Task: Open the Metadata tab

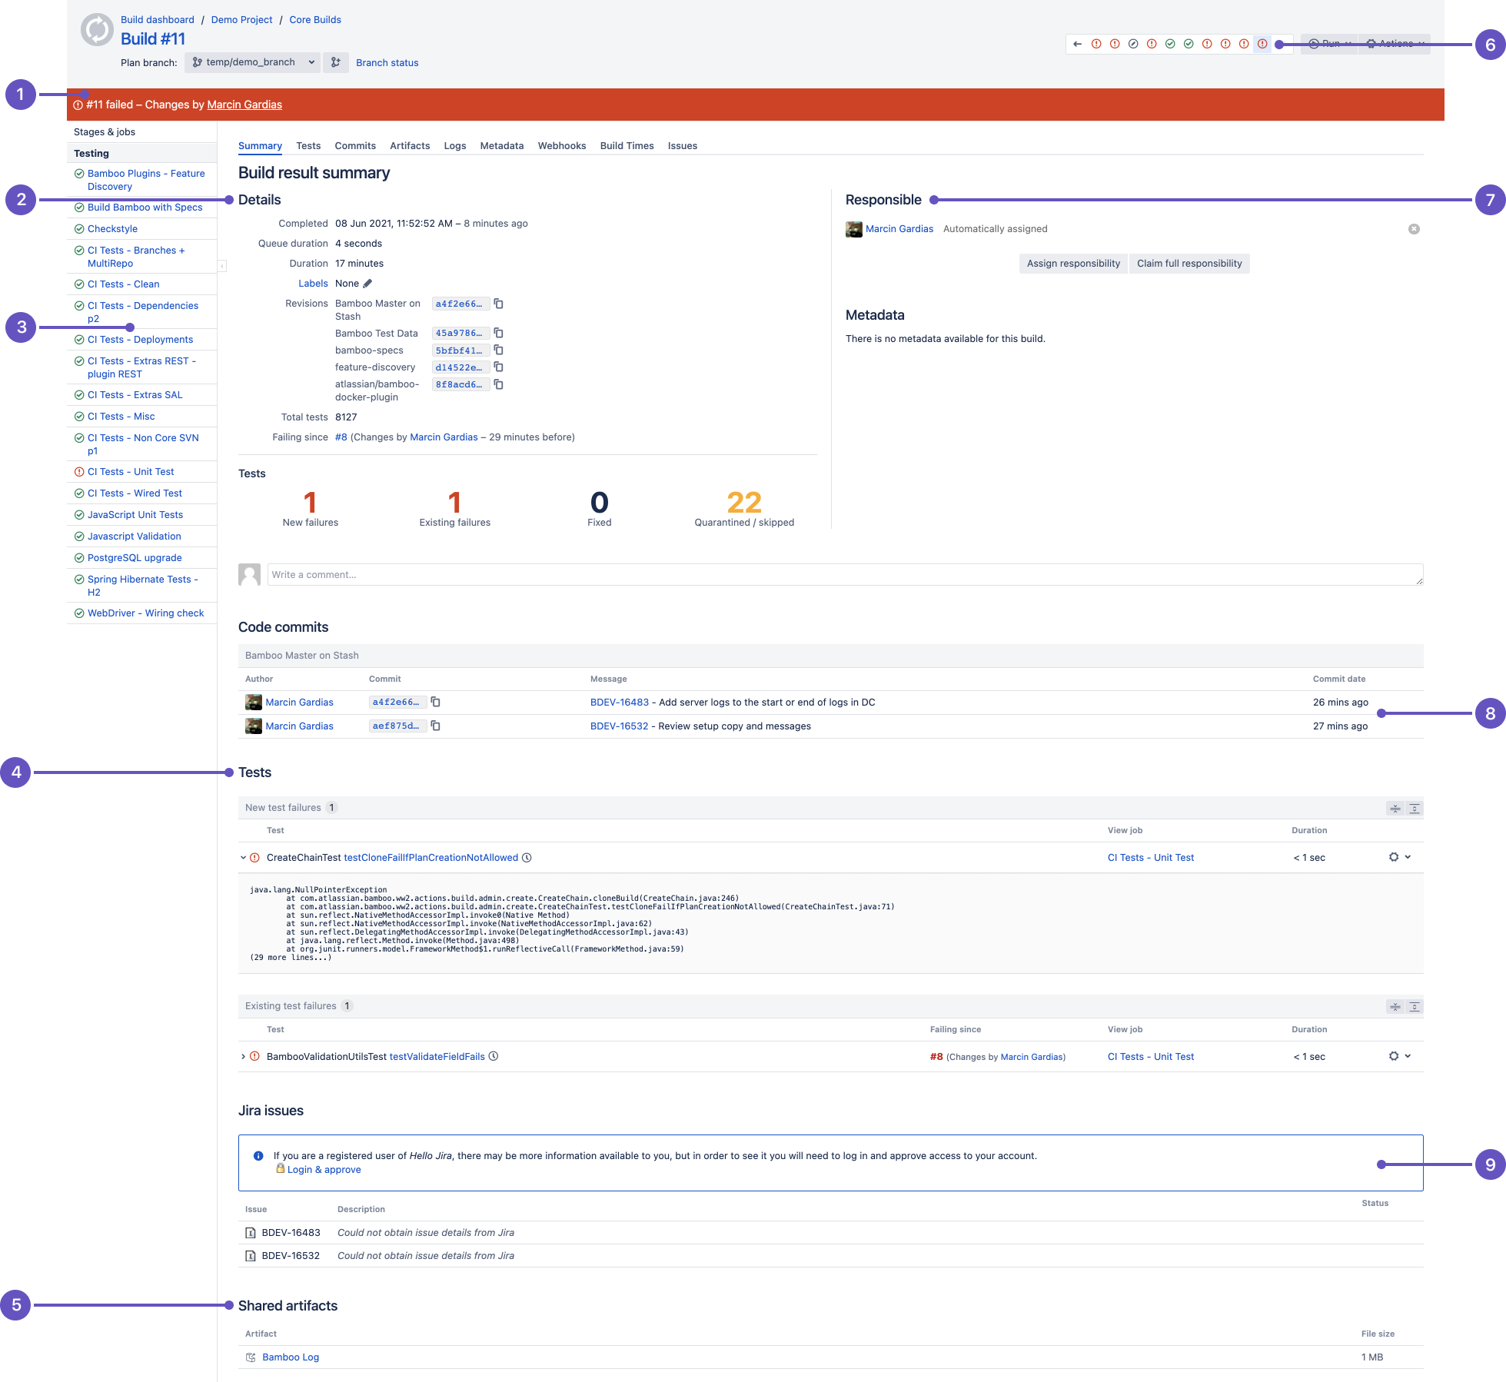Action: click(502, 146)
